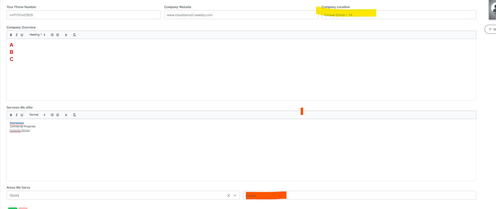Clear the TEXAS selection
Image resolution: width=496 pixels, height=209 pixels.
229,195
